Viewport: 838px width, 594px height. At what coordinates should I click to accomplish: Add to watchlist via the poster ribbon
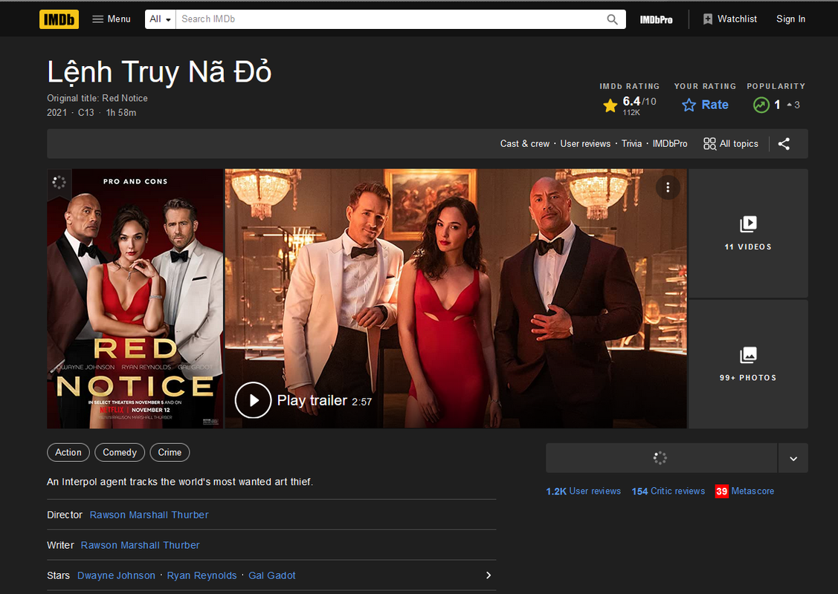[59, 183]
